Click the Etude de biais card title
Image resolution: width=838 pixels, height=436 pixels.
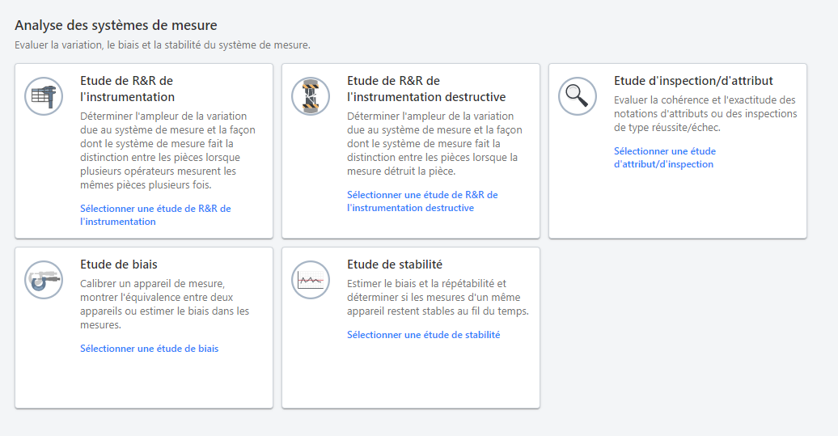click(119, 265)
